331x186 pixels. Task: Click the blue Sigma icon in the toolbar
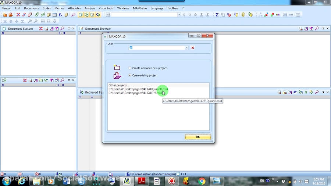217,15
